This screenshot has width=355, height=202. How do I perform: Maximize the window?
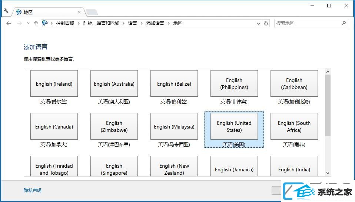coord(329,6)
